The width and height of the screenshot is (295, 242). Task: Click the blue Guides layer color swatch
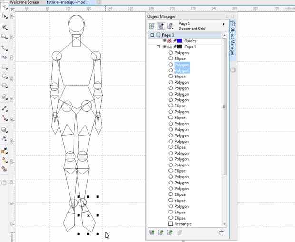[x=179, y=41]
